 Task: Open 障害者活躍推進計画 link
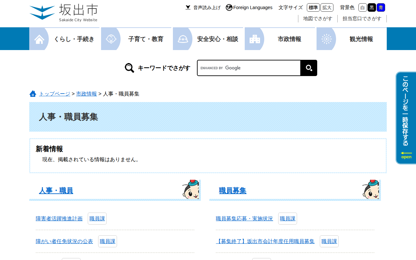(x=59, y=218)
